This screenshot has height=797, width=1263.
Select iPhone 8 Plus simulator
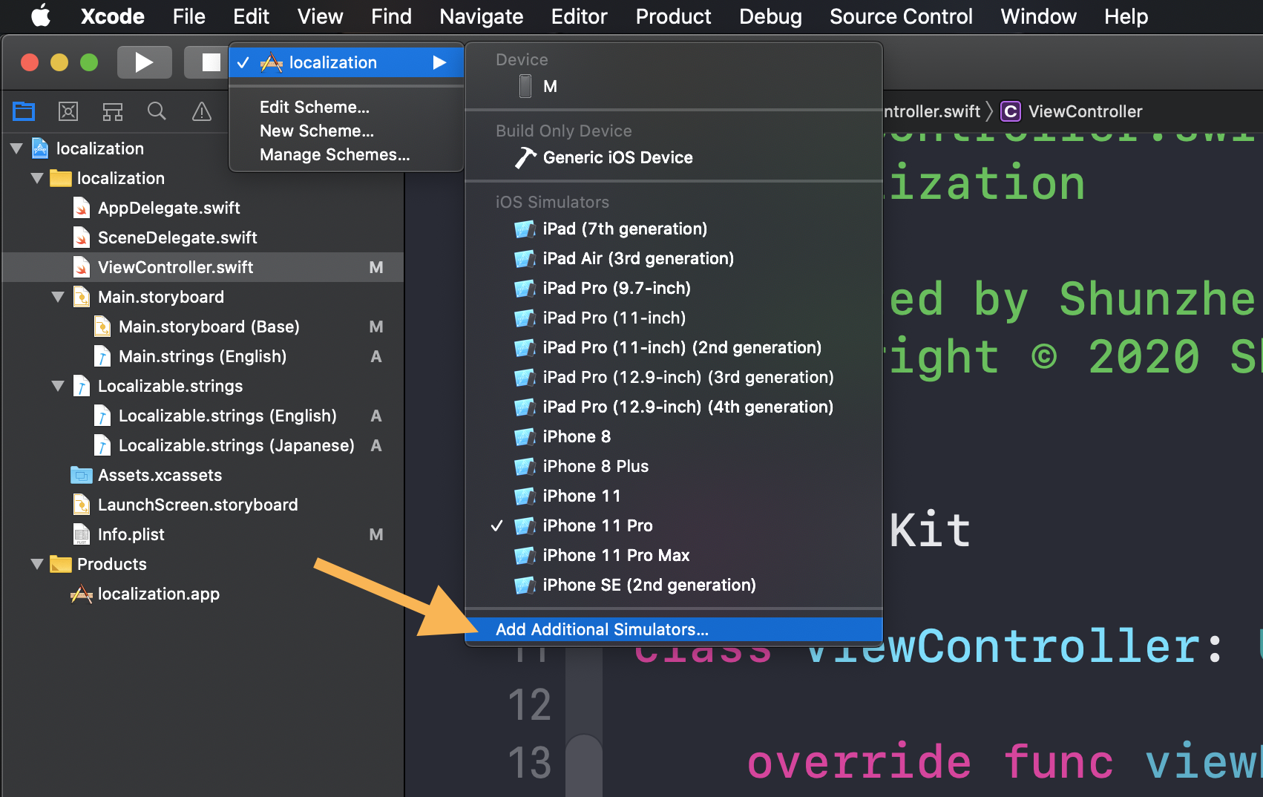tap(674, 466)
